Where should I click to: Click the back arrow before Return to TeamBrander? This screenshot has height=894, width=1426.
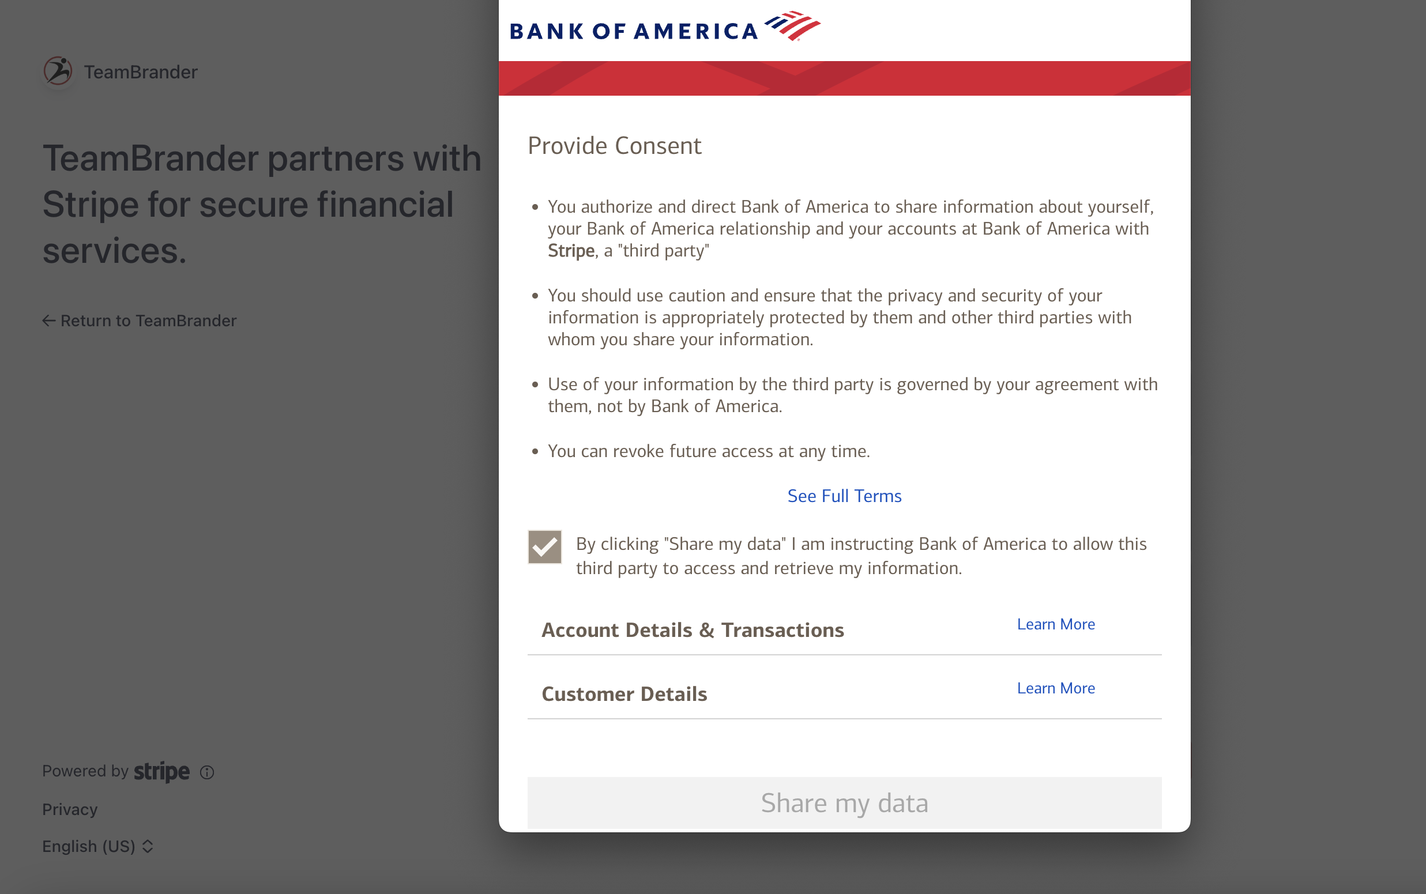49,320
